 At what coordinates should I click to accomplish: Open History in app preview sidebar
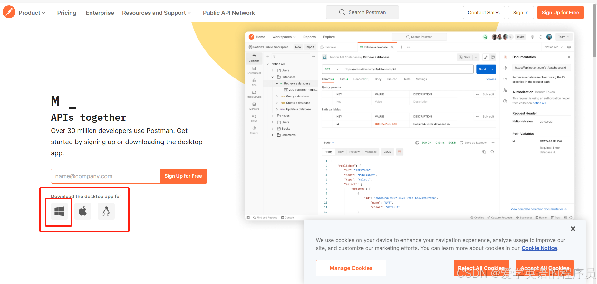click(254, 130)
